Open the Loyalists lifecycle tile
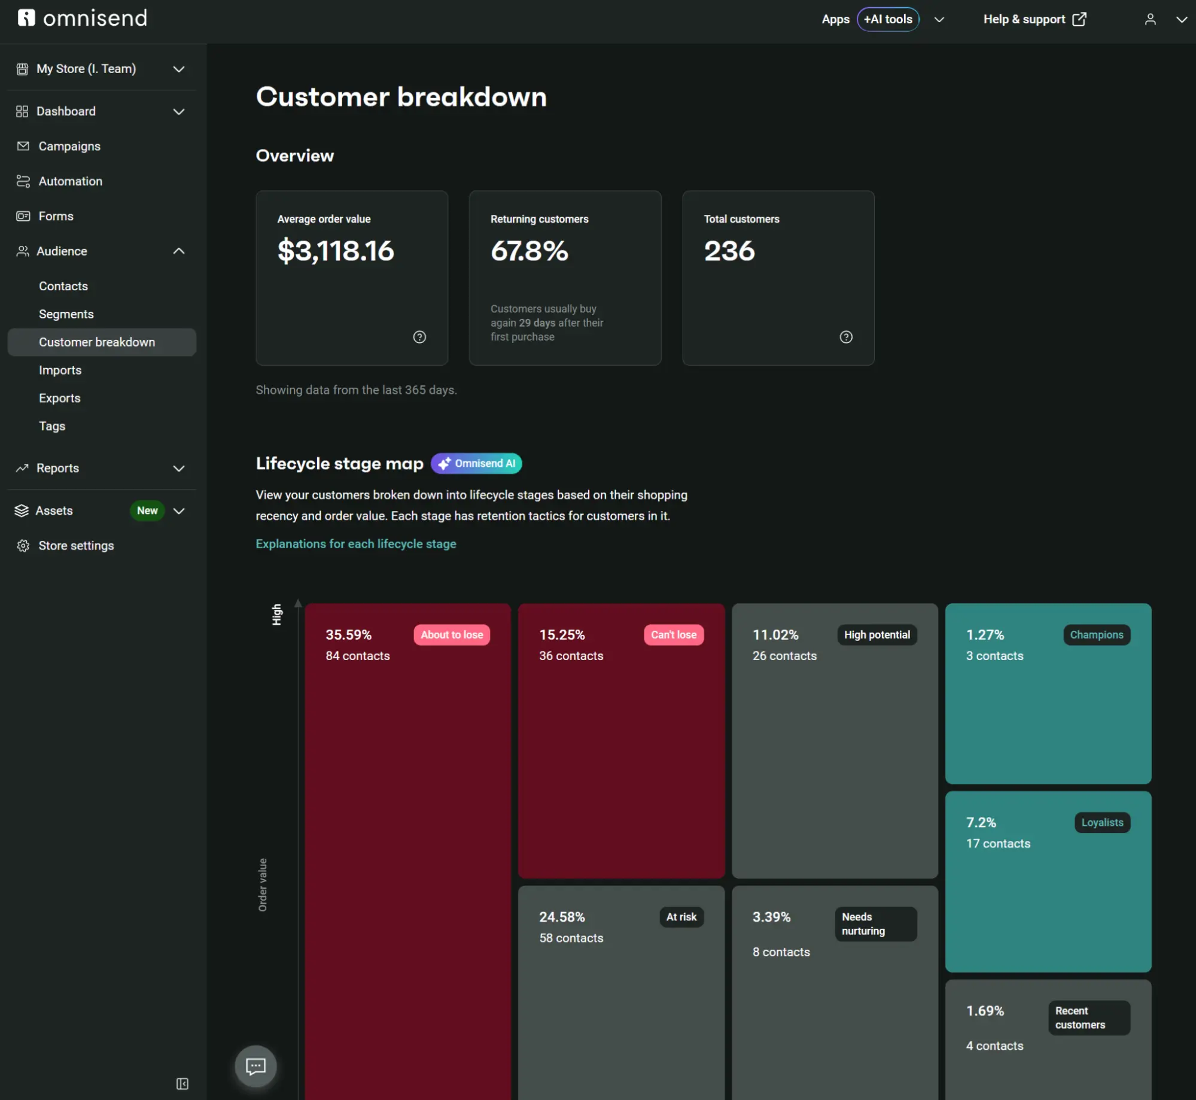Screen dimensions: 1196x1100 point(1048,882)
